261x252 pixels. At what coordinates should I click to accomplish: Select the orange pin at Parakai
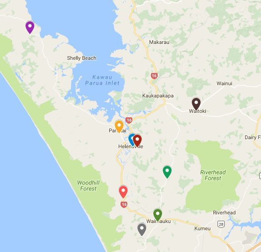(119, 126)
